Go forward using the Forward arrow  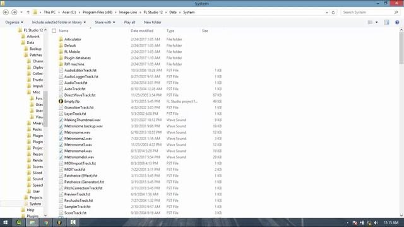pos(14,12)
